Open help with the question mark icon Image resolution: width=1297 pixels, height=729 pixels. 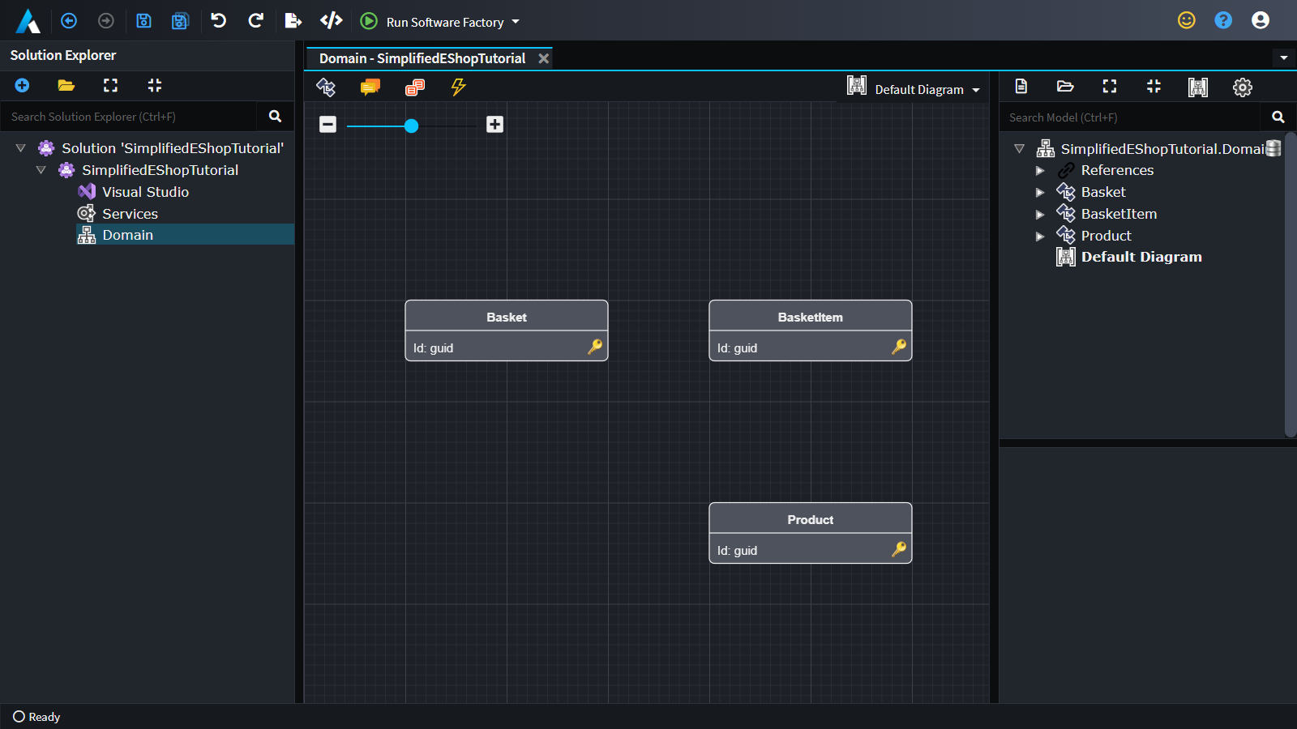click(x=1223, y=20)
